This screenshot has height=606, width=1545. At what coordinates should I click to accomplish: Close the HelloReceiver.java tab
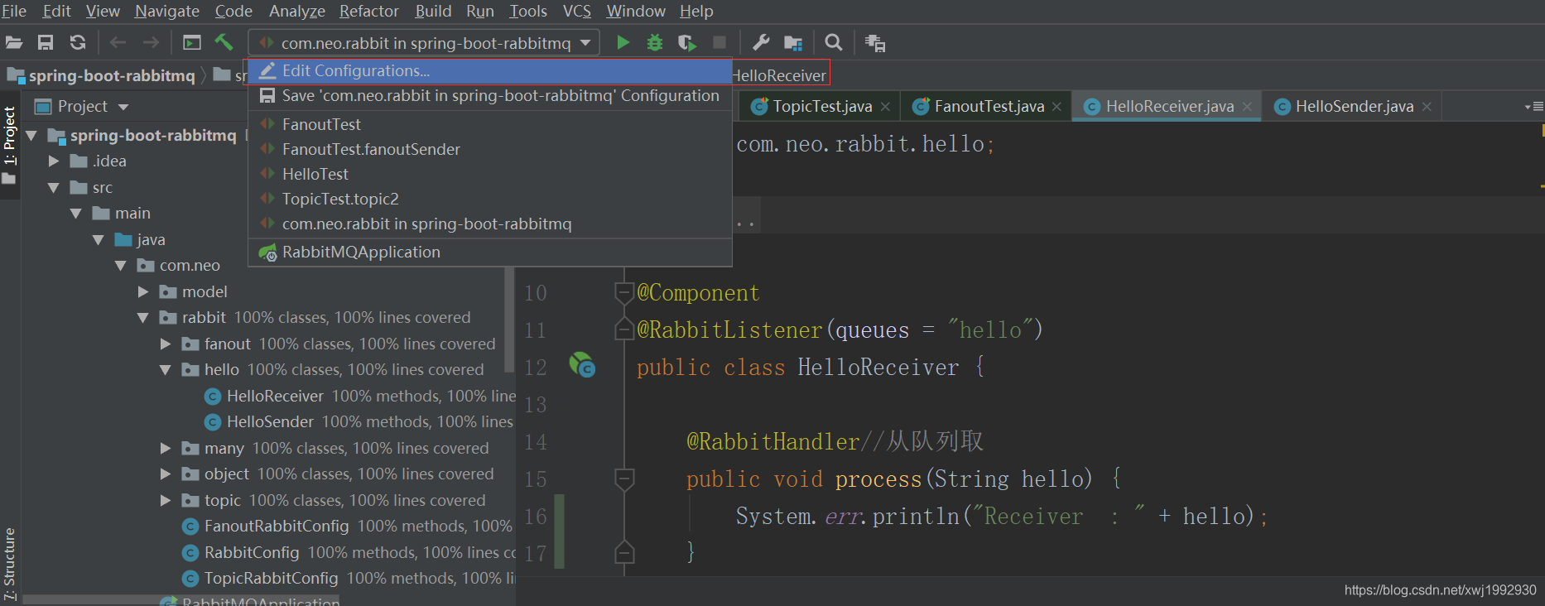click(1247, 107)
